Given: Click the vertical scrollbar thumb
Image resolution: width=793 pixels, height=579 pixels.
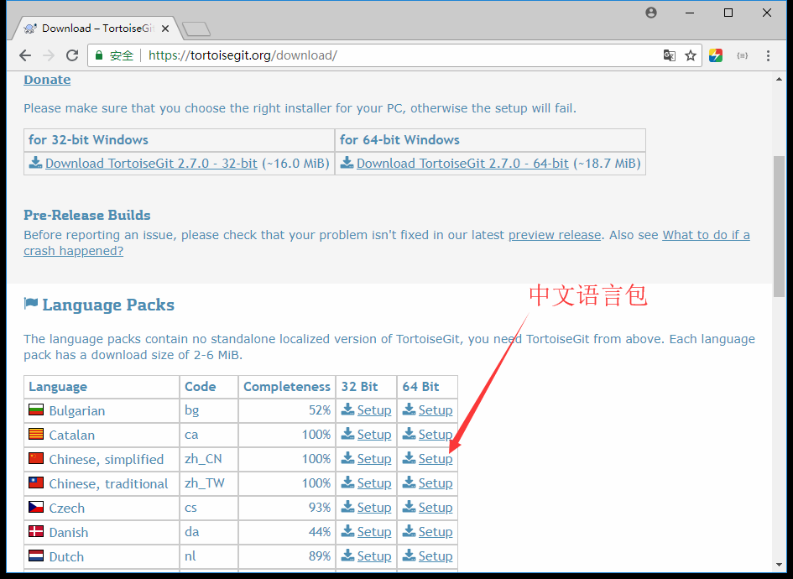Looking at the screenshot, I should (779, 227).
